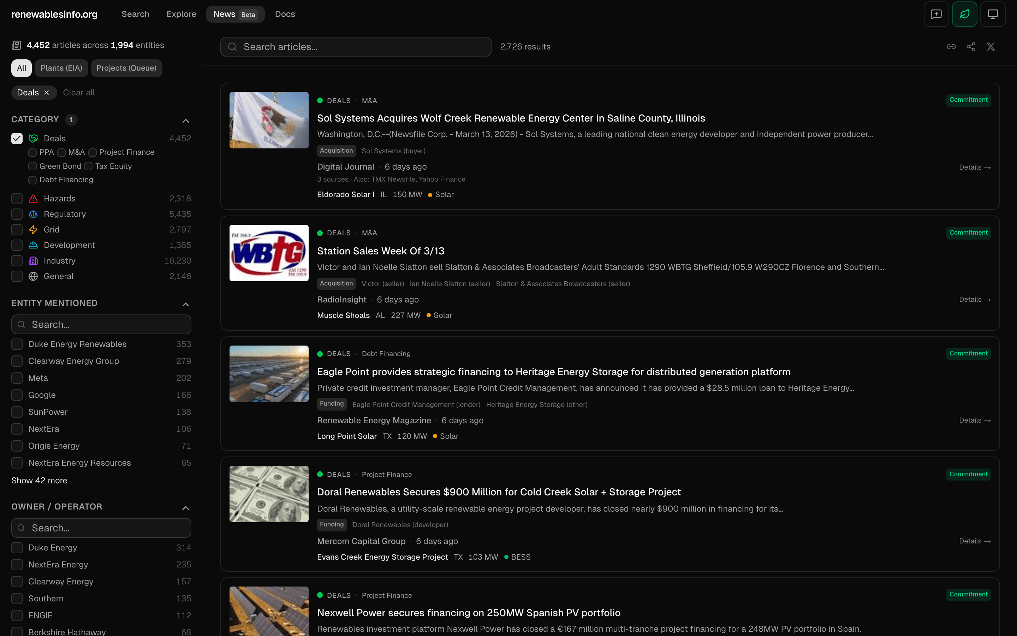Click the newspaper icon near article count
This screenshot has height=636, width=1017.
[x=16, y=46]
